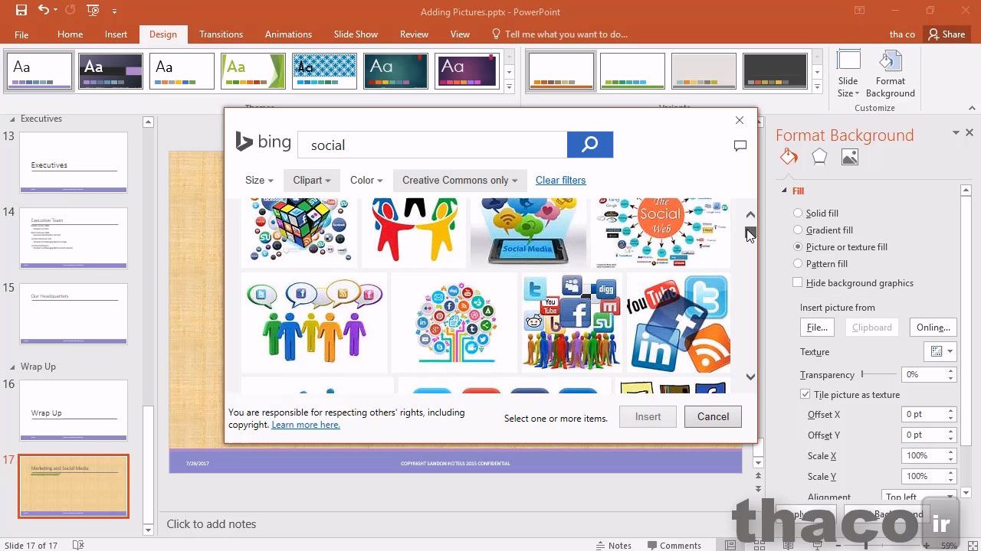Click the Normal view icon in status bar
This screenshot has height=551, width=981.
click(730, 545)
